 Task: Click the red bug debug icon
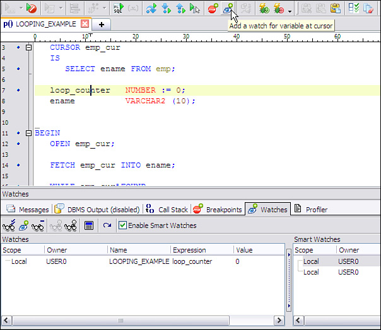coord(278,8)
